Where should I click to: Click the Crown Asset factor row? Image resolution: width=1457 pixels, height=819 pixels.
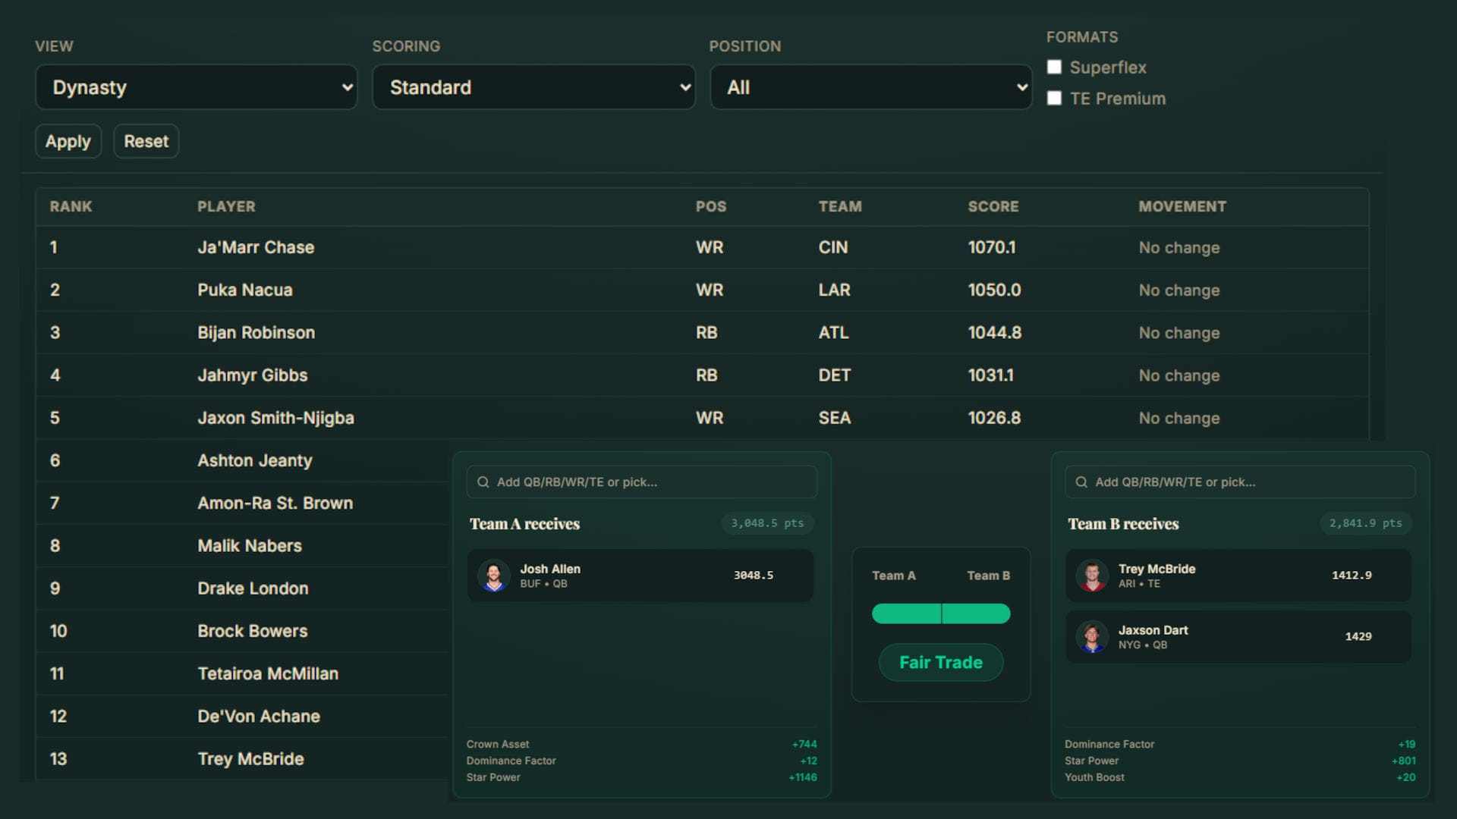[642, 745]
